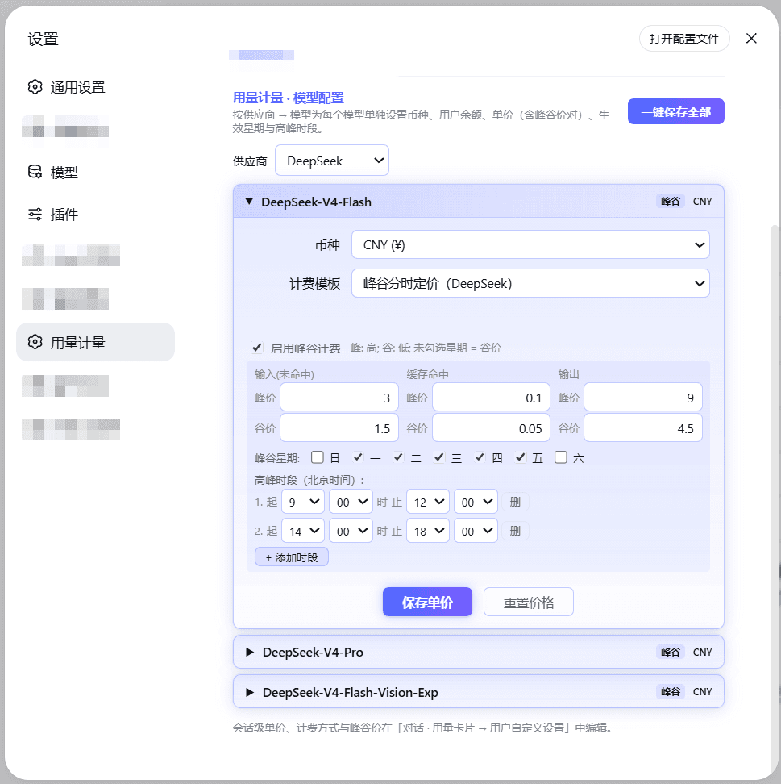
Task: Open 插件 settings in the sidebar
Action: point(95,215)
